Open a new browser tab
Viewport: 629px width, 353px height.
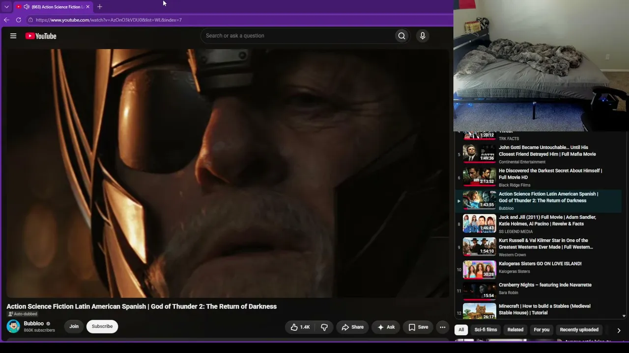click(x=100, y=7)
